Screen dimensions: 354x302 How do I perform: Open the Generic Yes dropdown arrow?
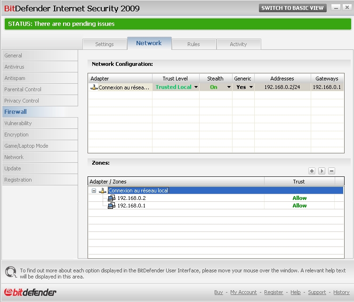[251, 87]
